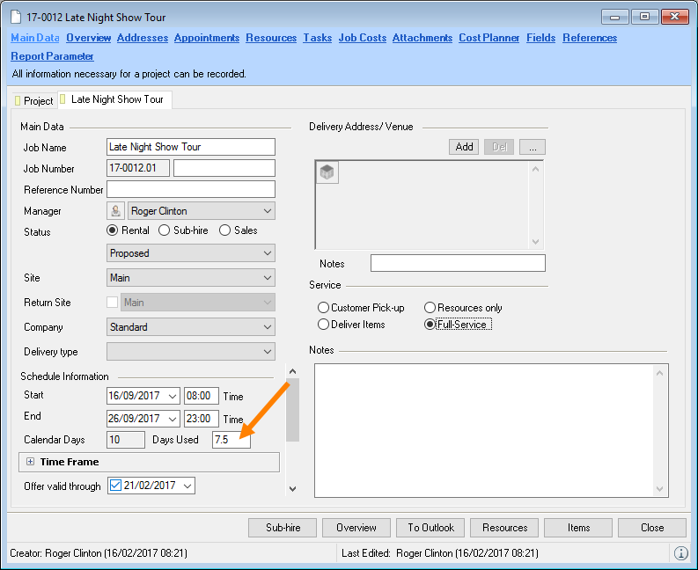Select the Sales status radio option
The width and height of the screenshot is (698, 570).
224,230
